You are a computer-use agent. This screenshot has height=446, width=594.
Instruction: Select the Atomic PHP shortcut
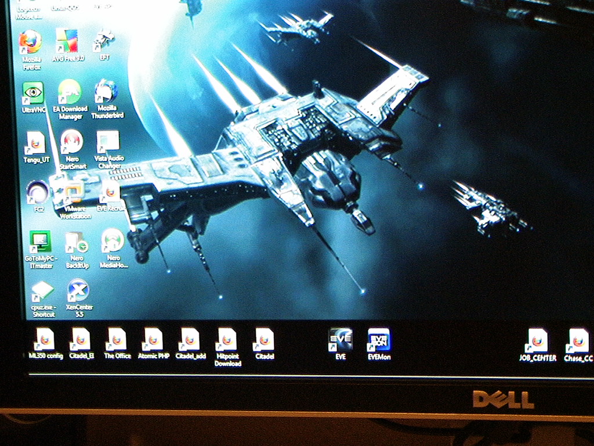pyautogui.click(x=153, y=344)
